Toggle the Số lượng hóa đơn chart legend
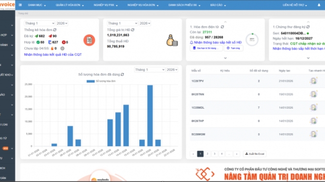Image resolution: width=325 pixels, height=182 pixels. (x=101, y=81)
